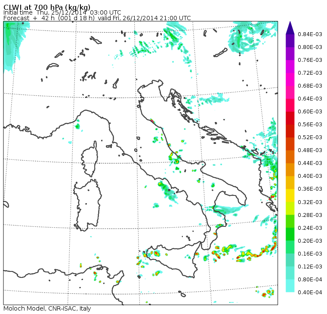Viewport: 327px width, 314px height.
Task: Click the 0.52E-03 legend label
Action: coord(310,137)
